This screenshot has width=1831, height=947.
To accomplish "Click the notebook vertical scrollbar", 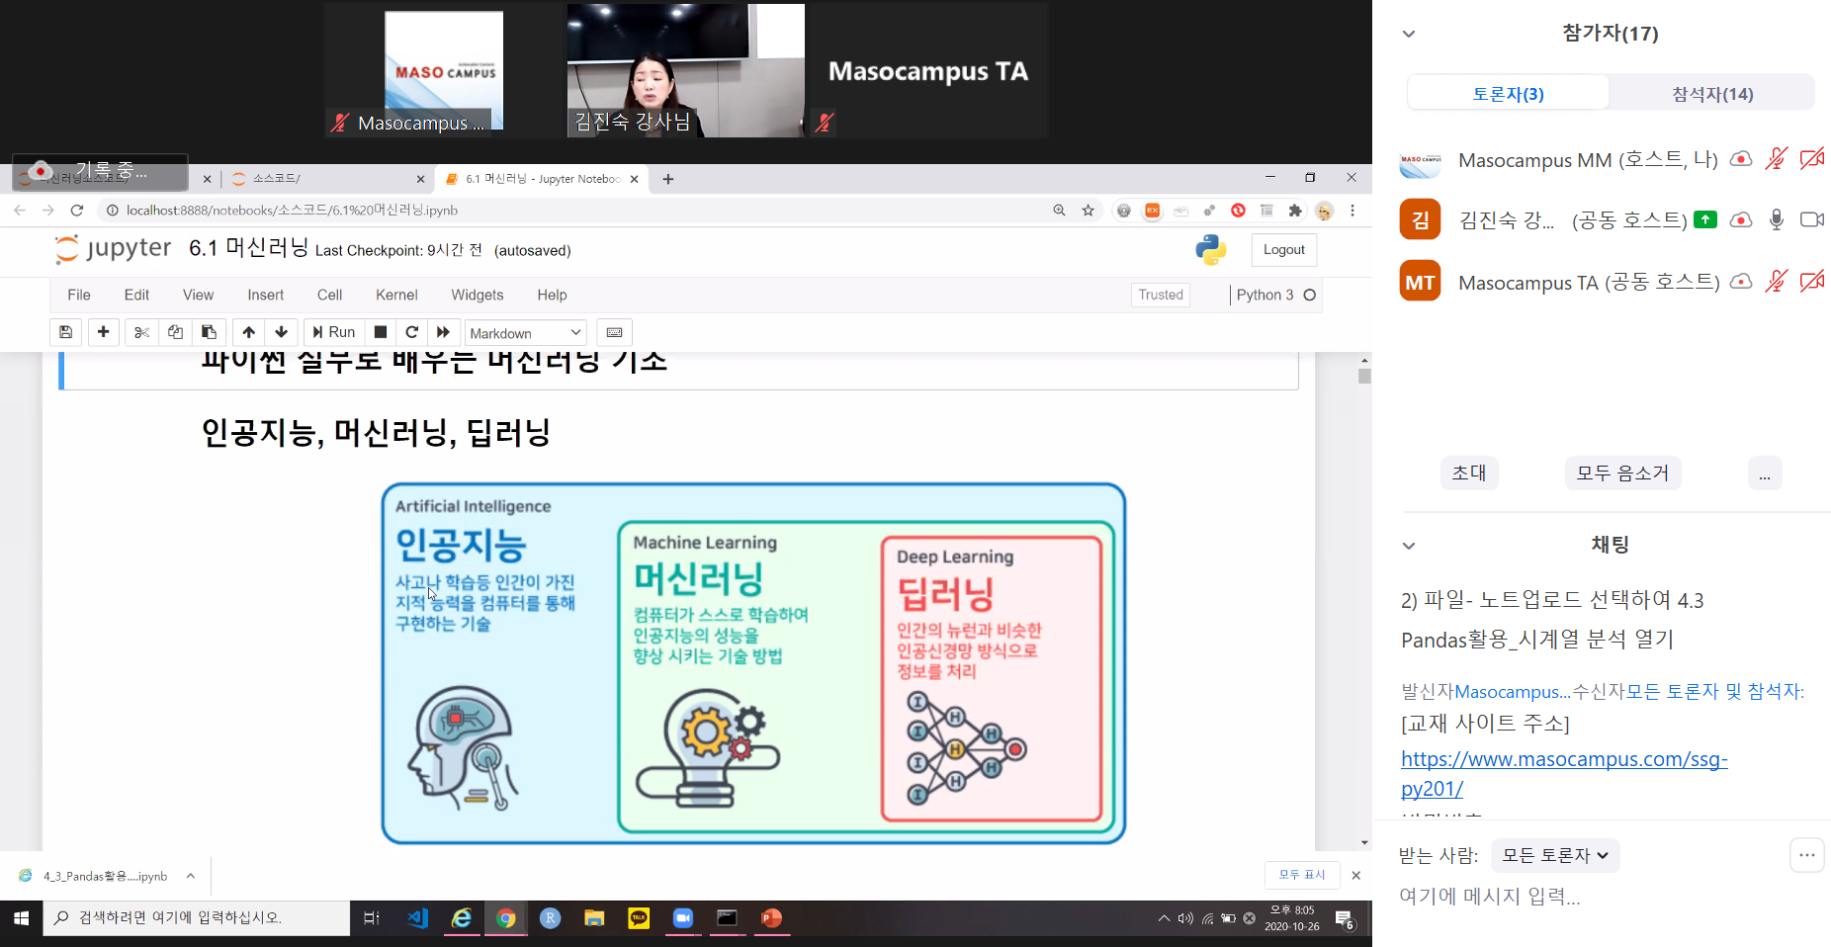I will (1364, 593).
